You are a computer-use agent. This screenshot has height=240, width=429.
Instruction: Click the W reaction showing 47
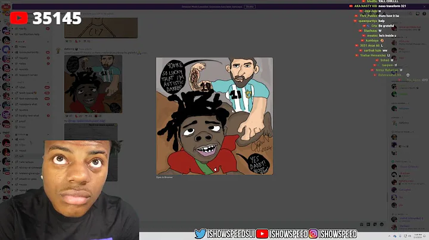[x=69, y=116]
